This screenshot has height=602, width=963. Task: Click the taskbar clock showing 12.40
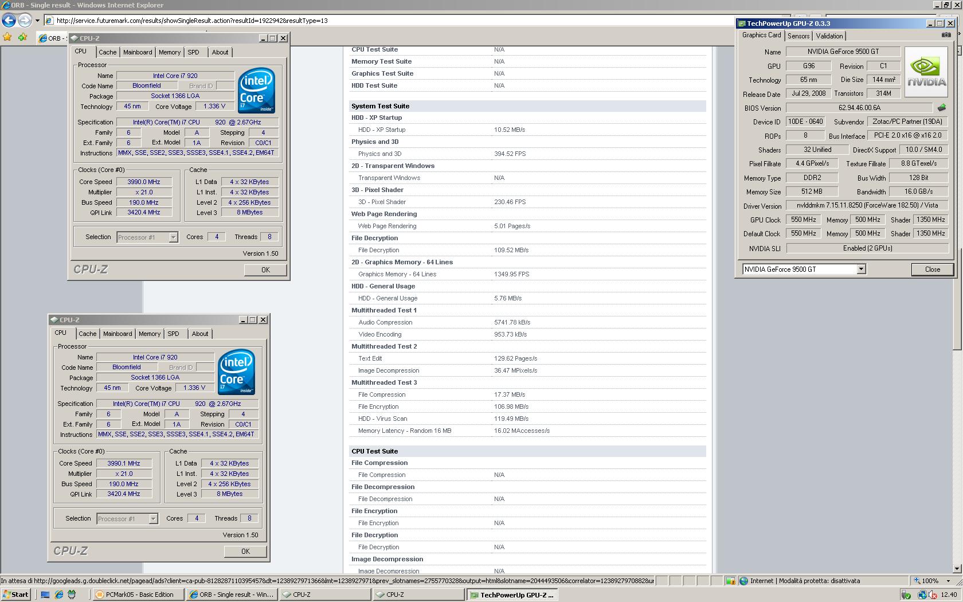coord(949,595)
